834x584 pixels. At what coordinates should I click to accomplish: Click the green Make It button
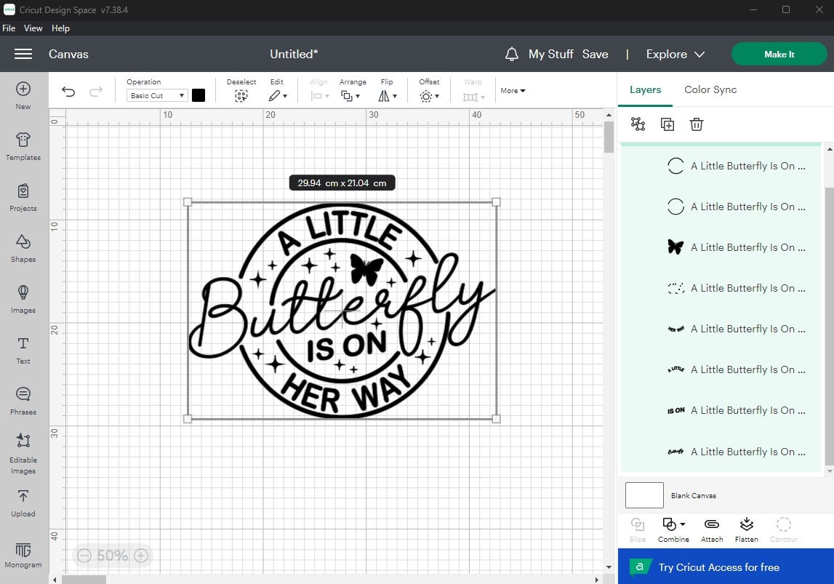pos(779,55)
